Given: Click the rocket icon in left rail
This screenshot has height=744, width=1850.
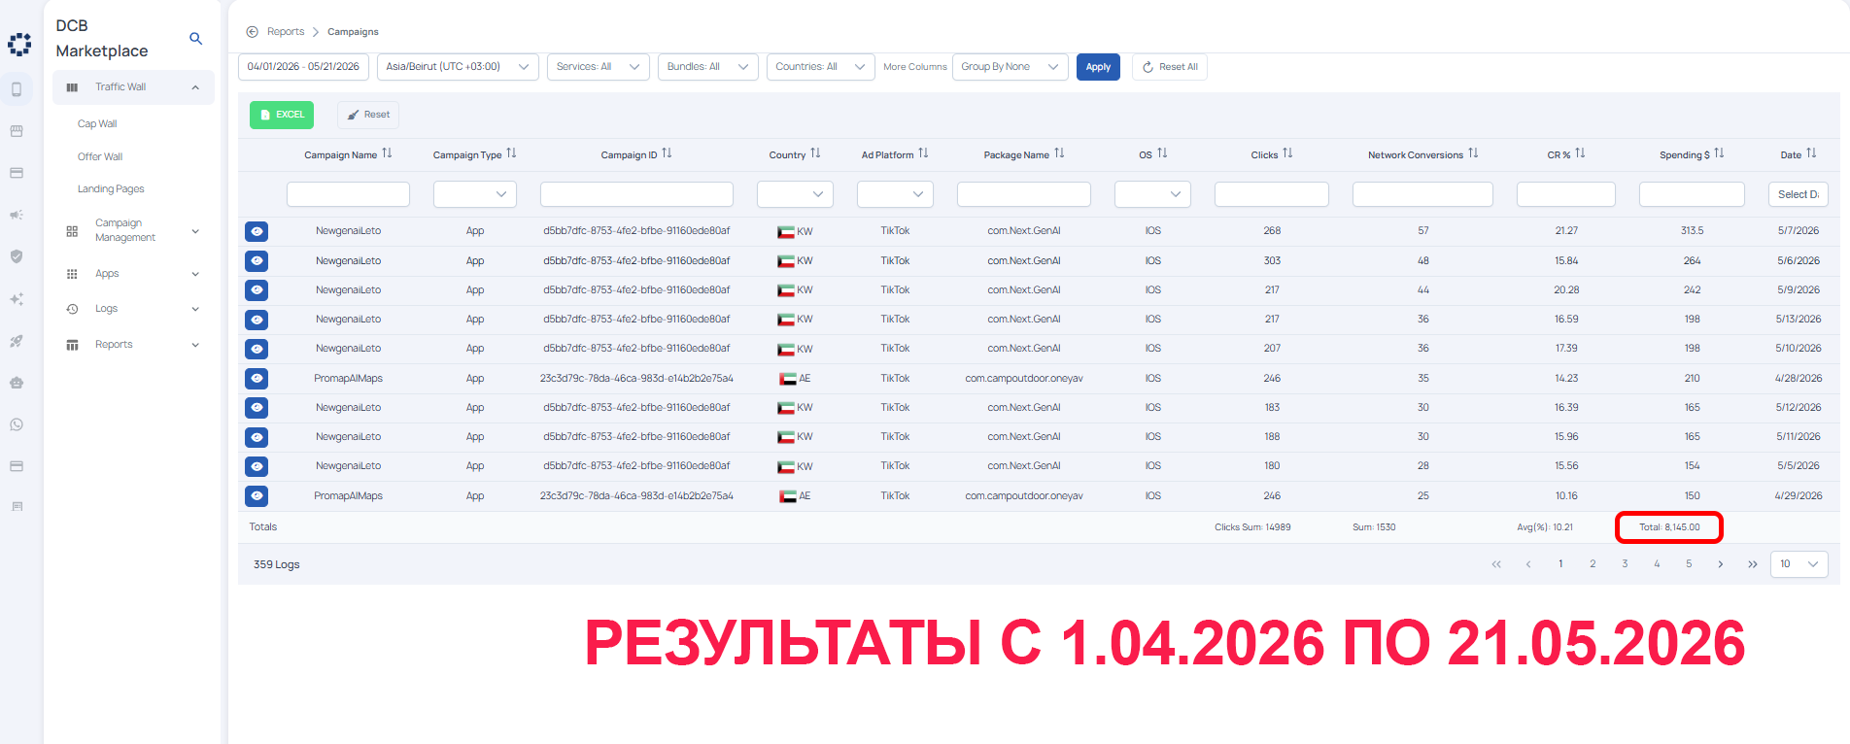Looking at the screenshot, I should point(17,341).
